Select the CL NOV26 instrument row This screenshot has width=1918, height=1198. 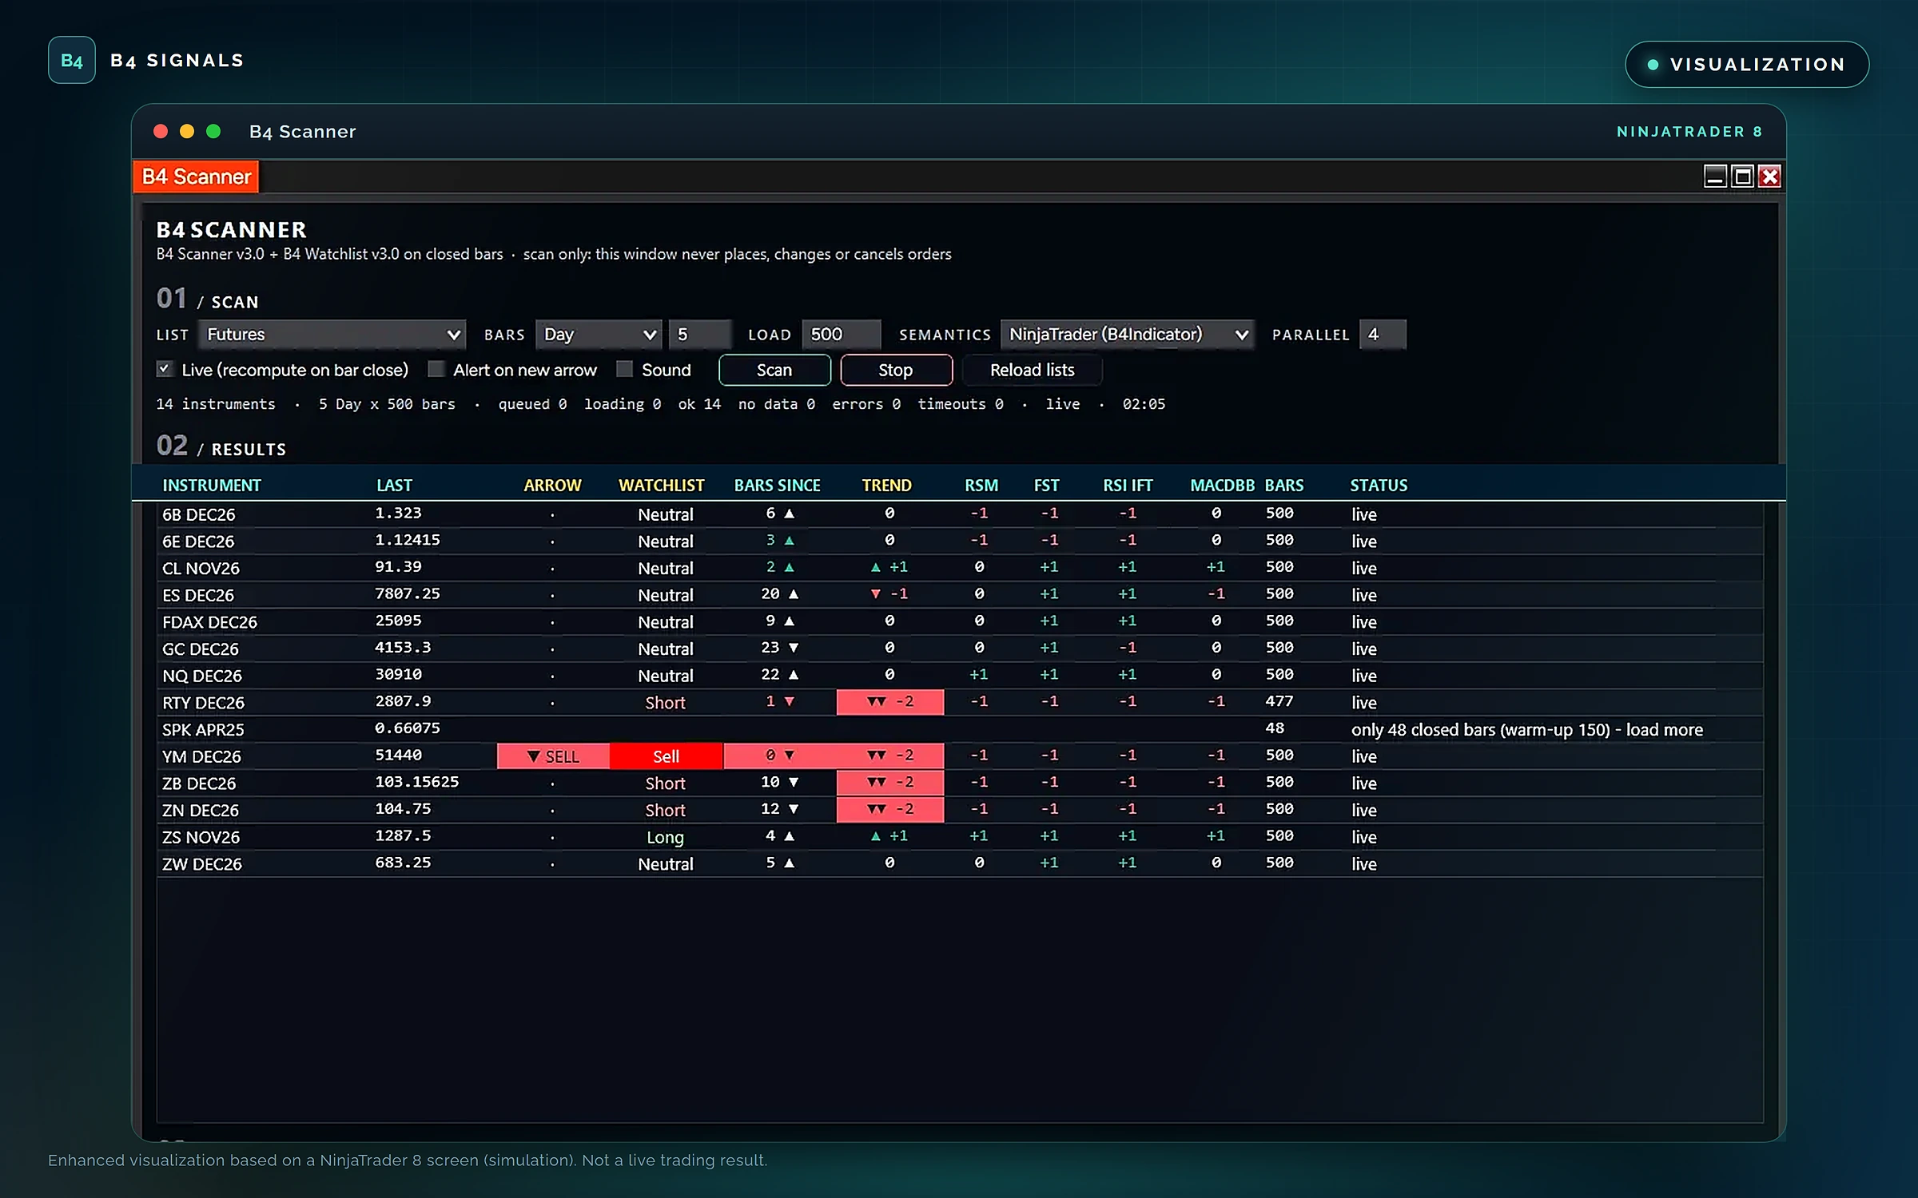(x=960, y=568)
